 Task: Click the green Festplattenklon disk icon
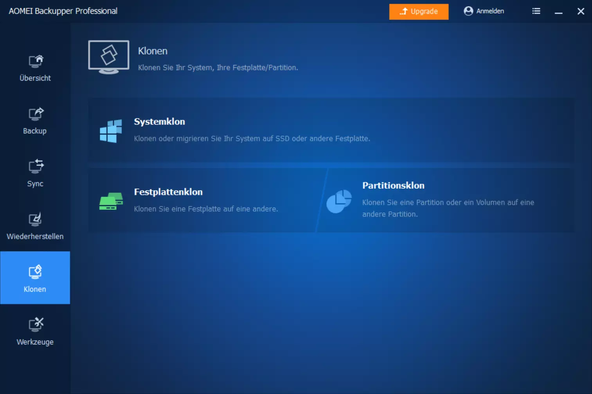[x=111, y=201]
